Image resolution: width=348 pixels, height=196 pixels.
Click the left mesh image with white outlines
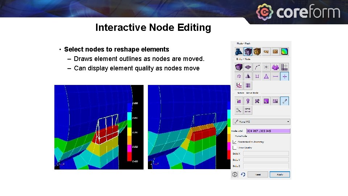pos(99,127)
